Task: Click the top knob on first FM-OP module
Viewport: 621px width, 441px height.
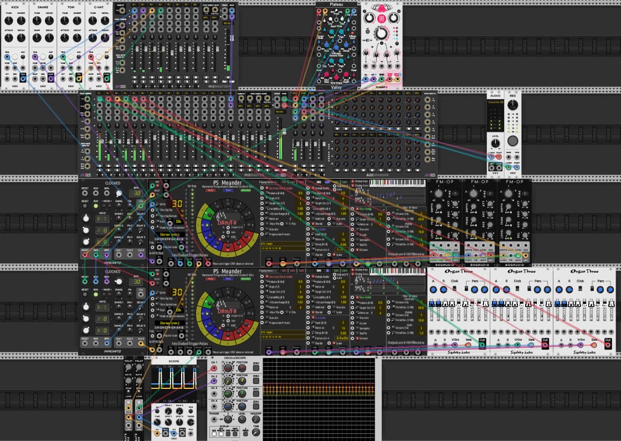Action: click(438, 194)
